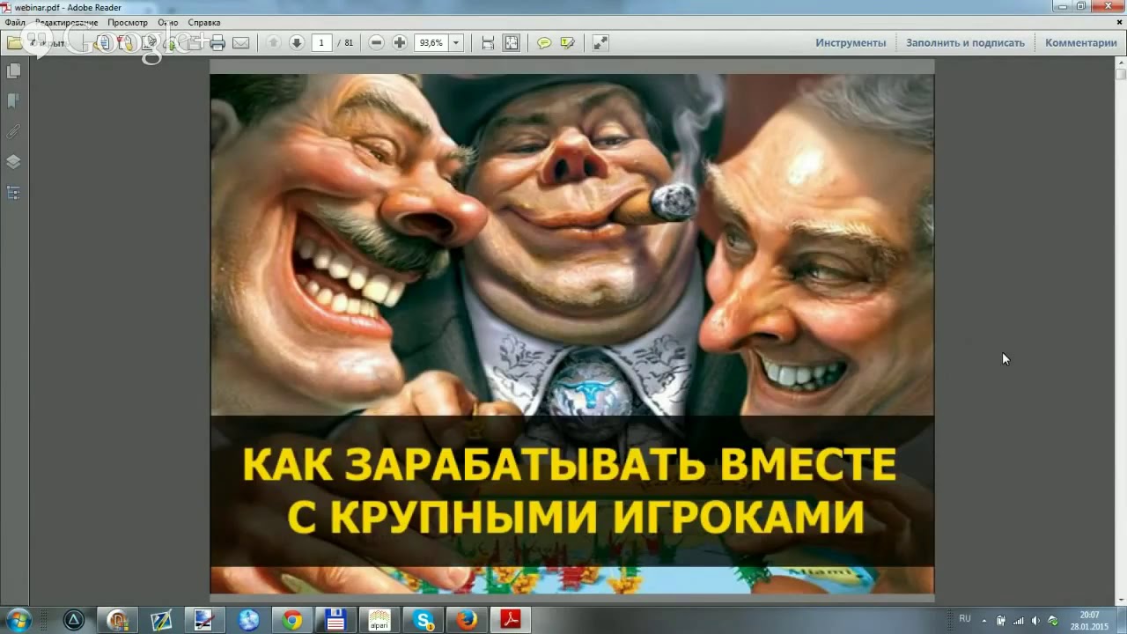This screenshot has height=634, width=1127.
Task: Click the slide title КАК ЗАРАБАТЫВАТЬ ВМЕСТЕ
Action: (x=570, y=466)
